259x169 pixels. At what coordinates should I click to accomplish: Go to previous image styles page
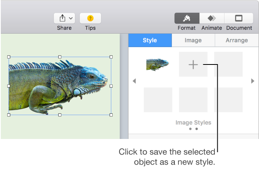tap(134, 81)
